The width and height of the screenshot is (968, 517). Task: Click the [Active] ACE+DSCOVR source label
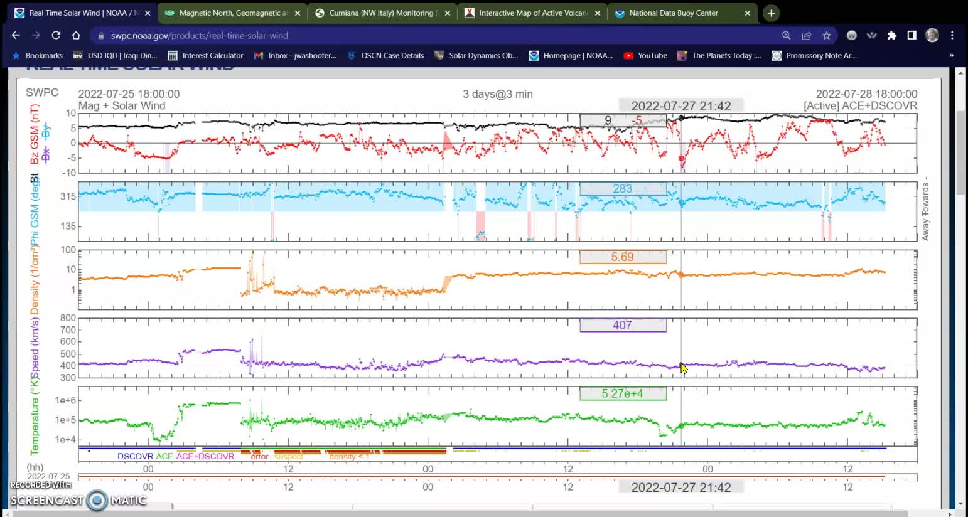861,106
